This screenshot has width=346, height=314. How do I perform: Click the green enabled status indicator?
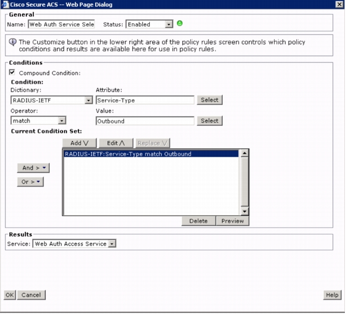pos(180,23)
